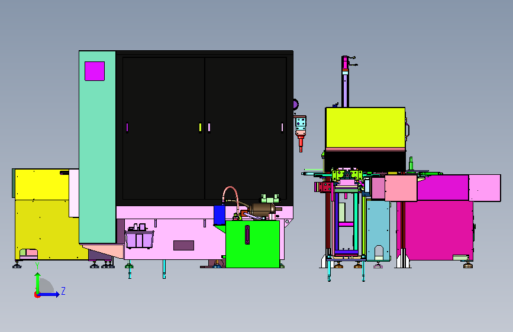Select the bright green hydraulic tank
The width and height of the screenshot is (513, 332).
coord(253,244)
